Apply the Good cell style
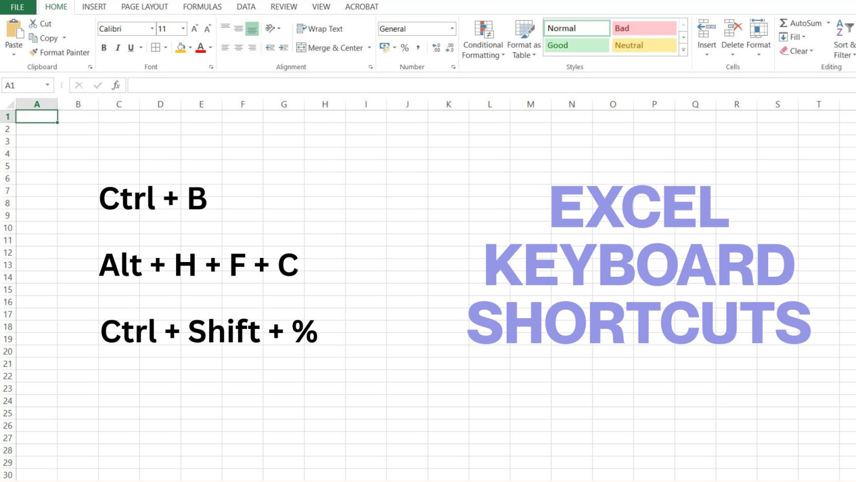This screenshot has width=856, height=482. click(x=576, y=45)
